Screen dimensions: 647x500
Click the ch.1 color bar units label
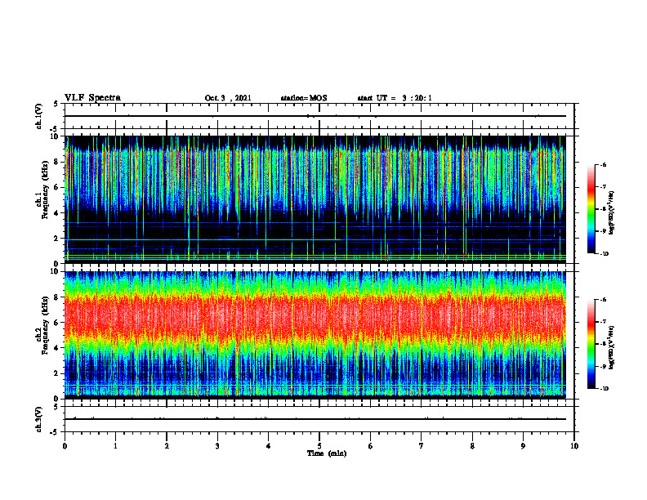tap(613, 213)
